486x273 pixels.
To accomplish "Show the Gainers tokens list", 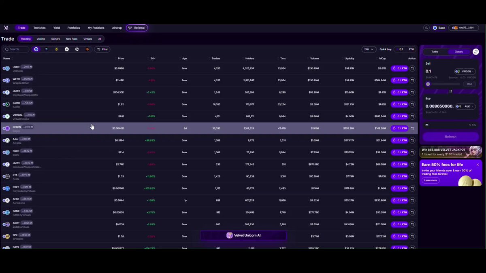I will pos(55,39).
